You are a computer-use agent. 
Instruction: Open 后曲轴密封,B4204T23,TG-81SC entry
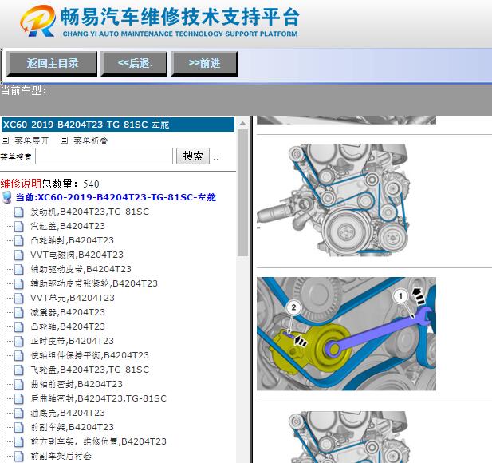[99, 398]
